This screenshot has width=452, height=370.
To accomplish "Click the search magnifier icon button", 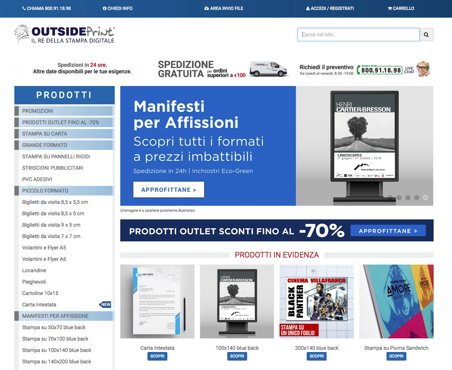I will pos(426,35).
